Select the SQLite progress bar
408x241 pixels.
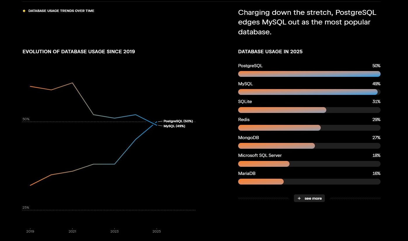pyautogui.click(x=309, y=110)
